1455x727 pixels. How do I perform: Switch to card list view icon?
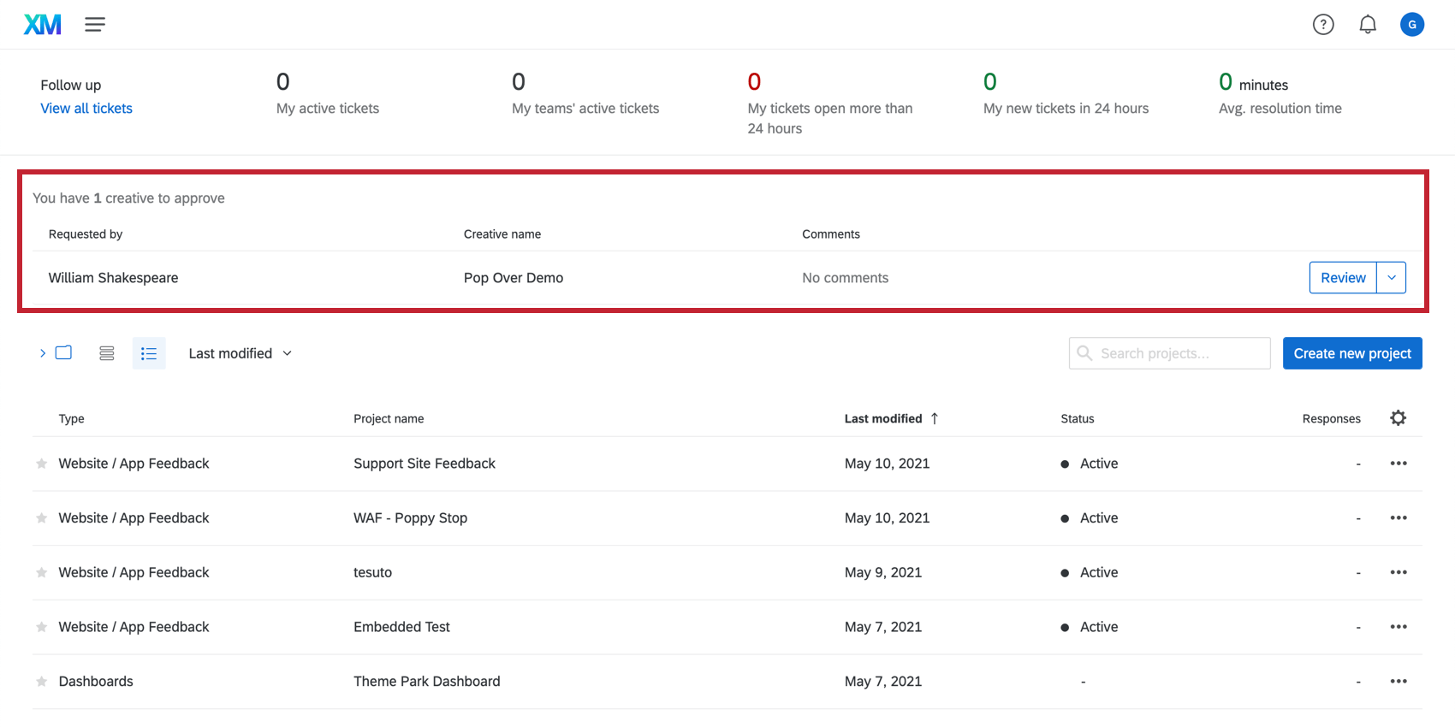[x=107, y=353]
